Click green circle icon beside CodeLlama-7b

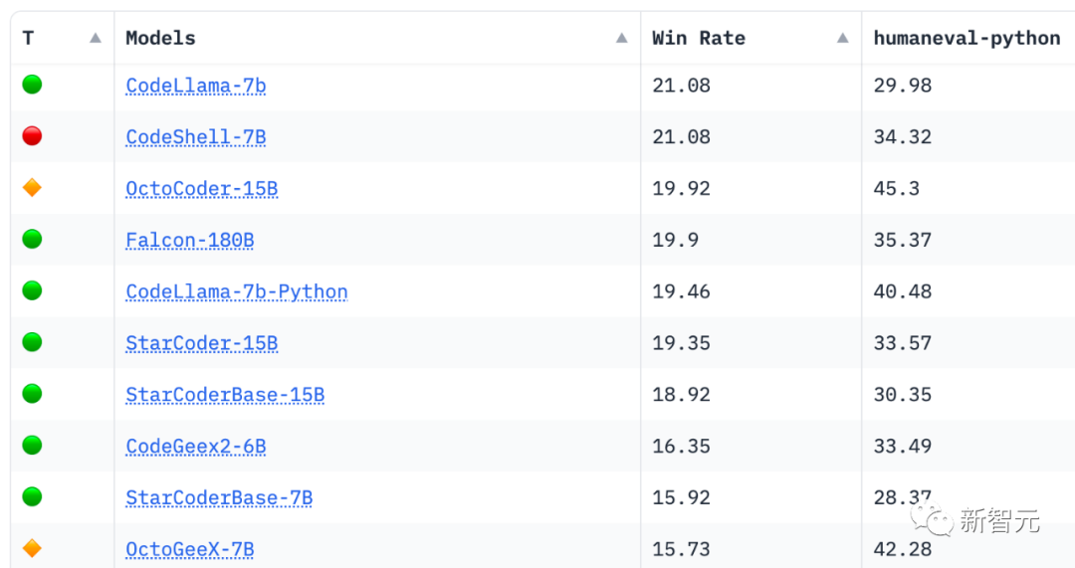(x=32, y=85)
